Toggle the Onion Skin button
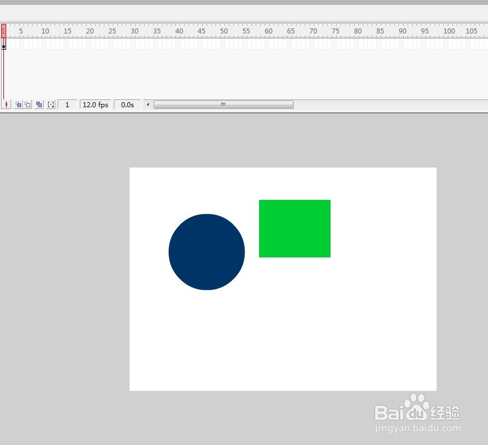This screenshot has width=488, height=445. pyautogui.click(x=18, y=104)
